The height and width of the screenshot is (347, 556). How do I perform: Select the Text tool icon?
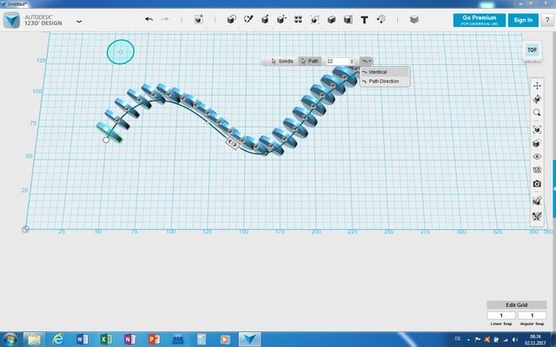click(364, 19)
